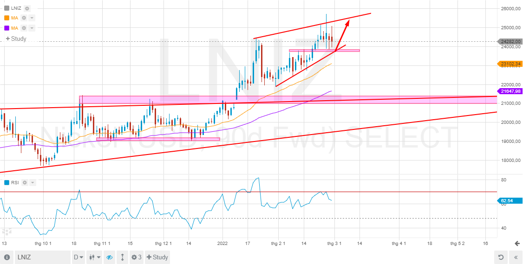Click + Study button in bottom toolbar
523x264 pixels.
(x=157, y=257)
